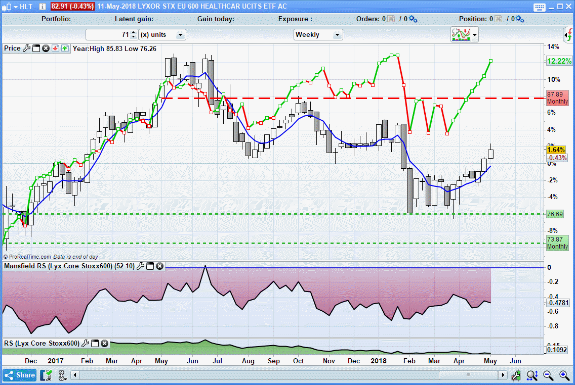This screenshot has height=385, width=575.
Task: Open the Weekly timeframe dropdown
Action: (x=318, y=35)
